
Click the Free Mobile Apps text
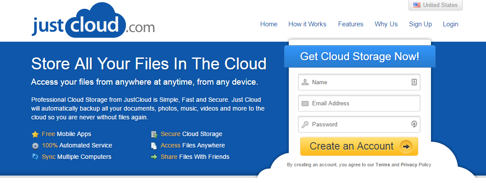click(66, 134)
